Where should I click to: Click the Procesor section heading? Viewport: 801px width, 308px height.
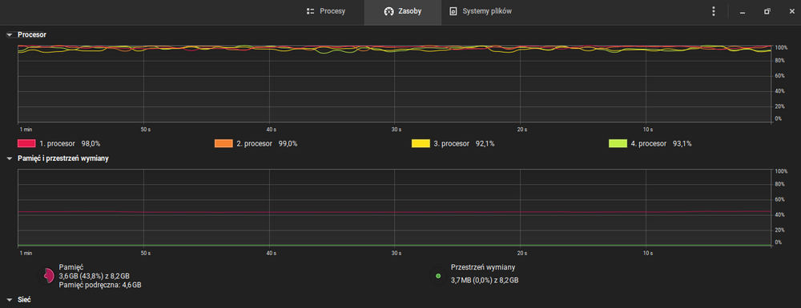click(x=32, y=35)
